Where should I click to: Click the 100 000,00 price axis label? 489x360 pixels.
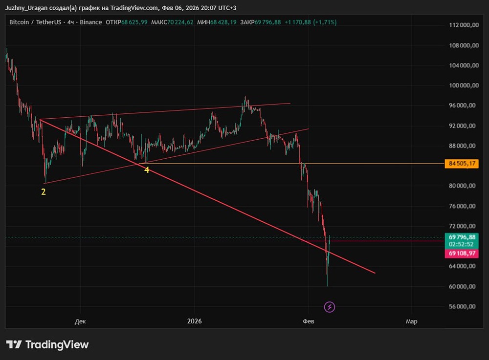[x=464, y=85]
